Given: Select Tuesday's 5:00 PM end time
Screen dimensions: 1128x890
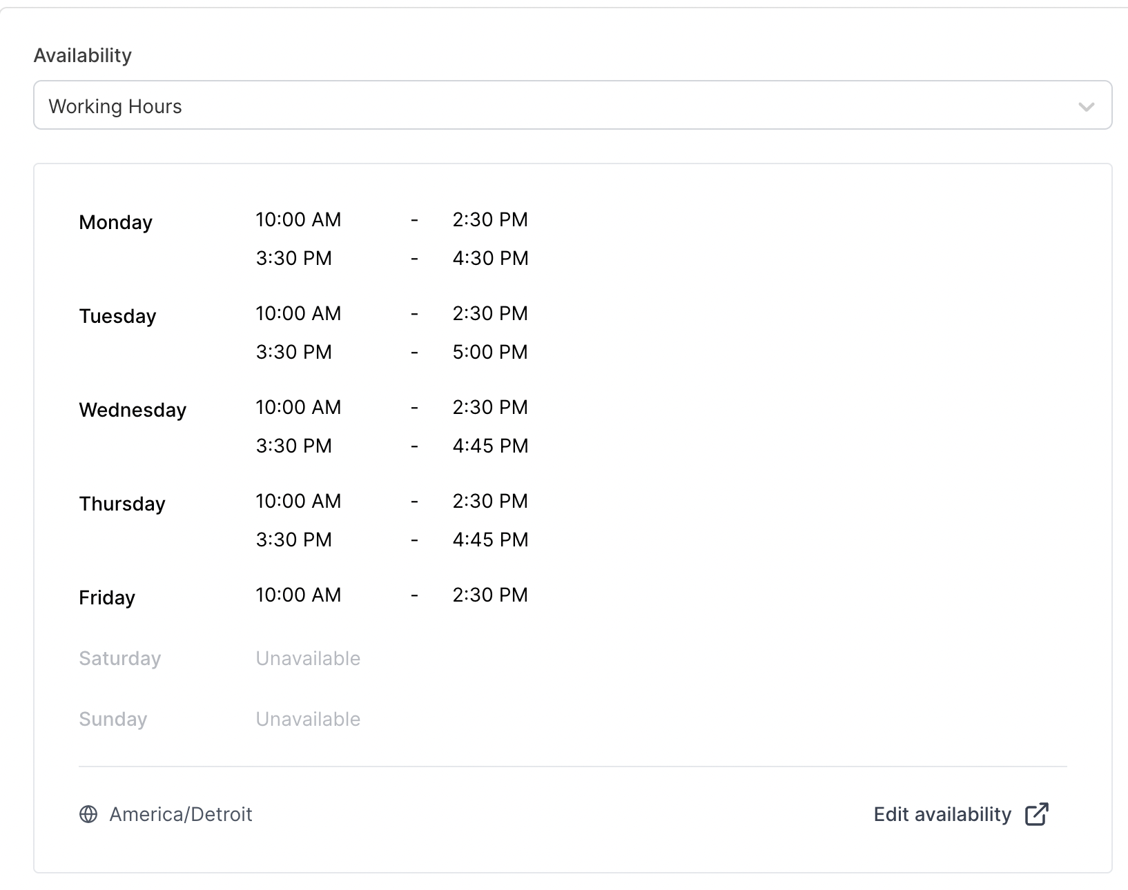Looking at the screenshot, I should 490,352.
